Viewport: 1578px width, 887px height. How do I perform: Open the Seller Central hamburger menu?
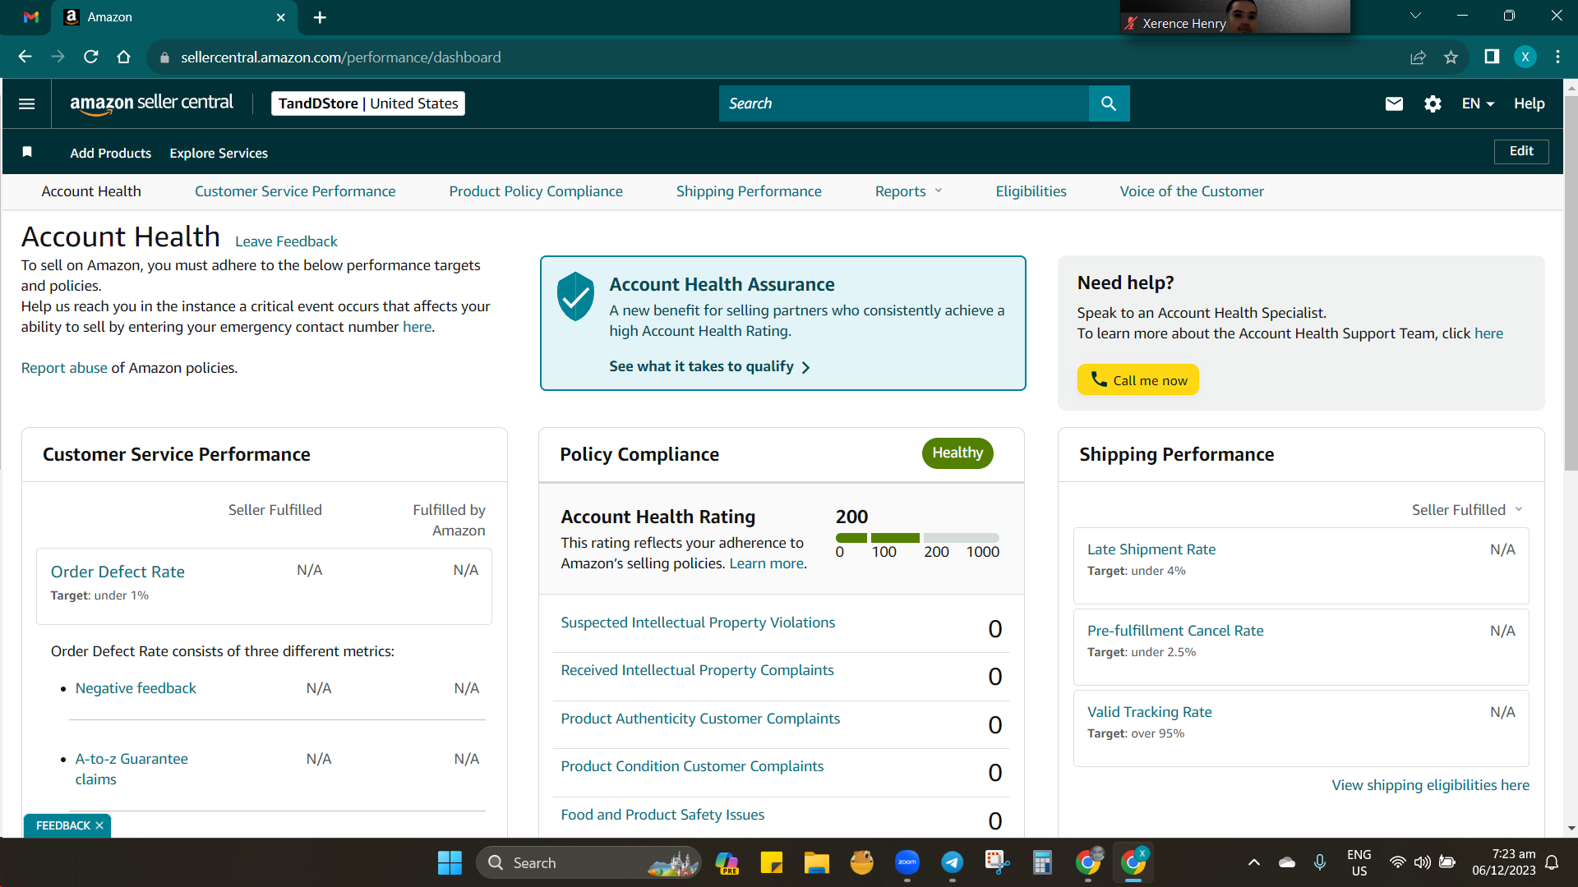pos(26,103)
